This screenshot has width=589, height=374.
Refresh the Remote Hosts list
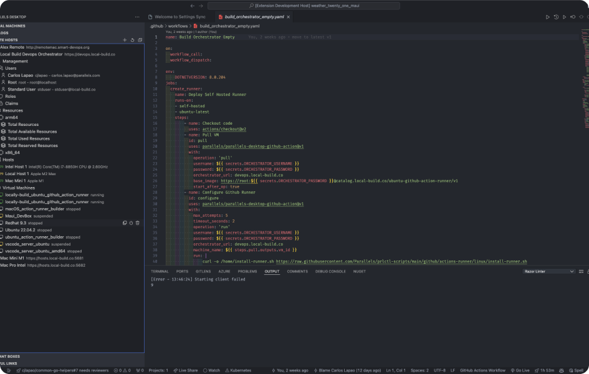pyautogui.click(x=132, y=40)
